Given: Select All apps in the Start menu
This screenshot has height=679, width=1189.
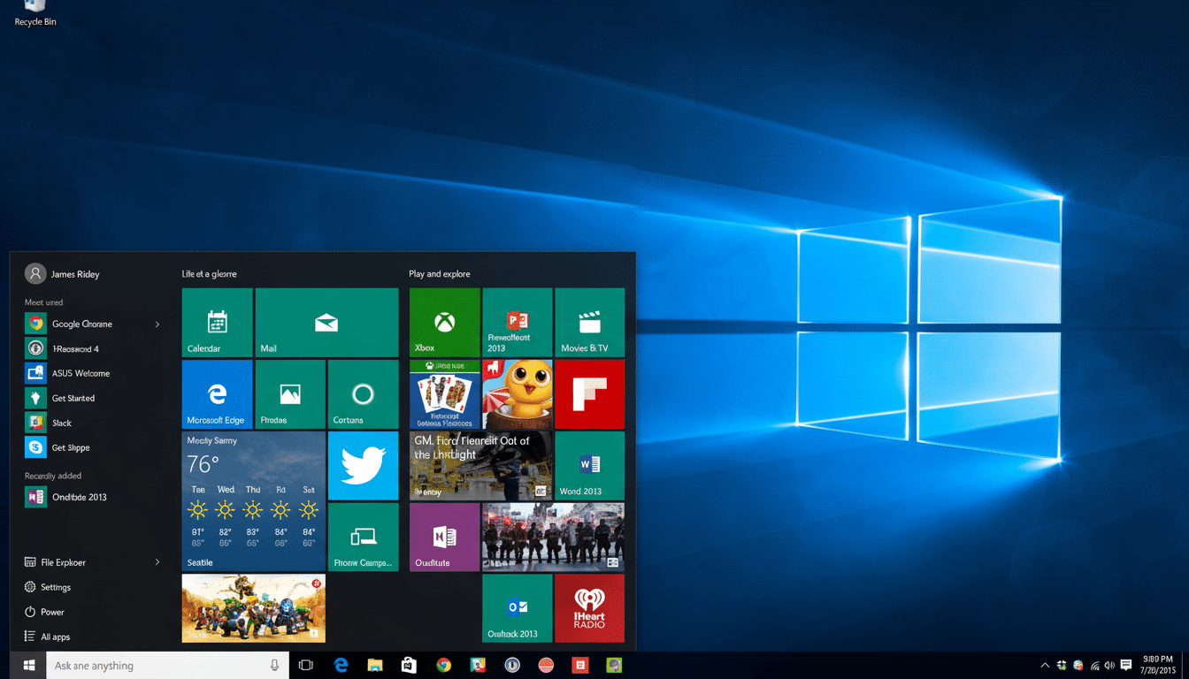Looking at the screenshot, I should (55, 636).
